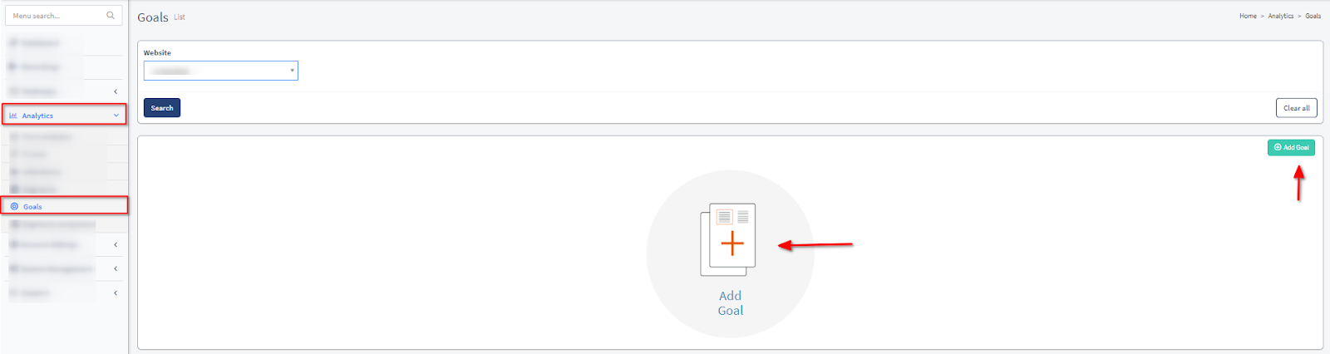The width and height of the screenshot is (1330, 354).
Task: Select the Analytics sidebar menu label
Action: 37,116
